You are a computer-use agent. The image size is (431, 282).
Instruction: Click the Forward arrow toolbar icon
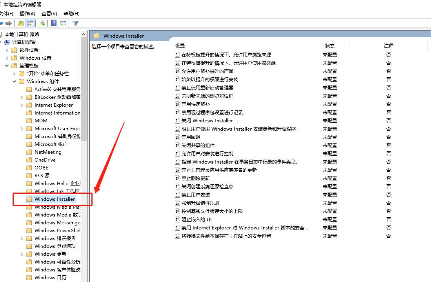click(9, 24)
